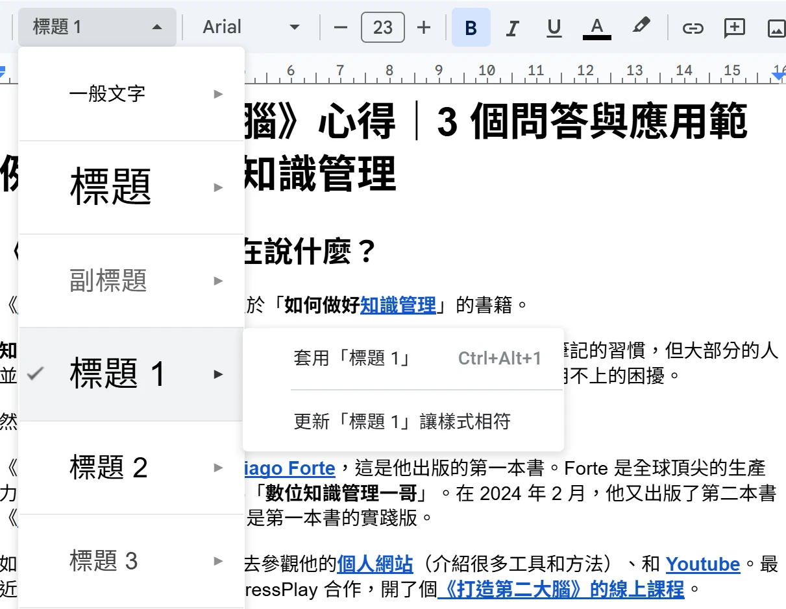Open the 《打造第二大腦》的線上課程 link
786x609 pixels.
click(561, 590)
